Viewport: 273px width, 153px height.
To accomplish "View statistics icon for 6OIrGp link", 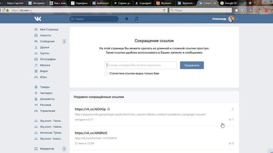I will click(230, 119).
